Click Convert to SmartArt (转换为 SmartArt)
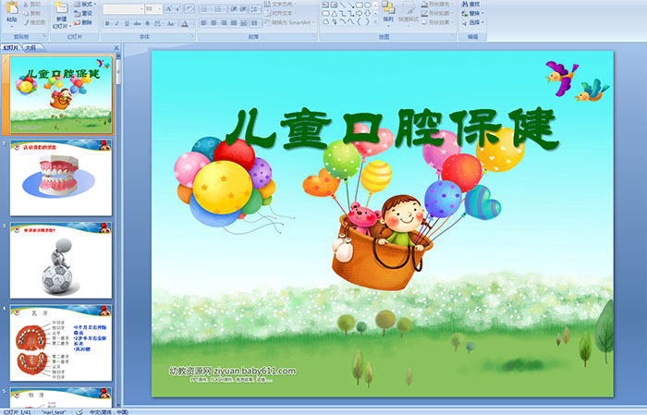Screen dimensions: 647x415 (x=289, y=22)
